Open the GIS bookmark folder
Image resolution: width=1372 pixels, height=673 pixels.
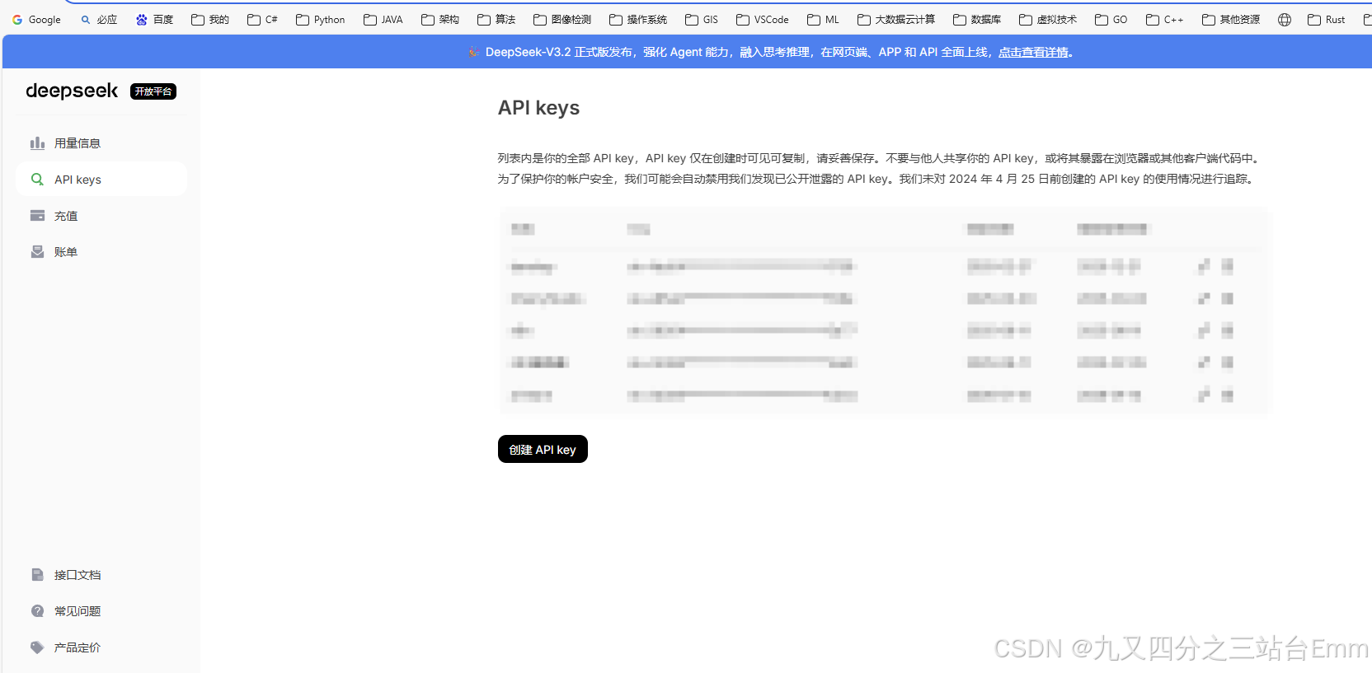coord(702,20)
